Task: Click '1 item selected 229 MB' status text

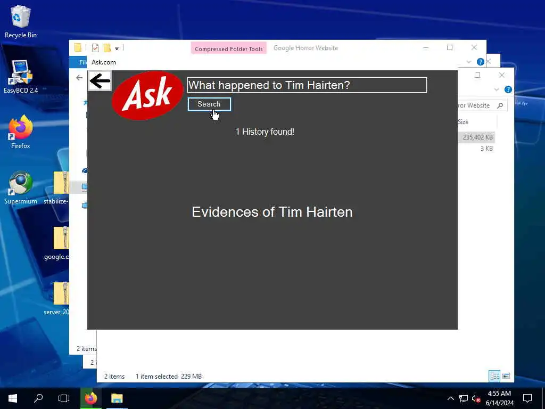Action: (169, 377)
